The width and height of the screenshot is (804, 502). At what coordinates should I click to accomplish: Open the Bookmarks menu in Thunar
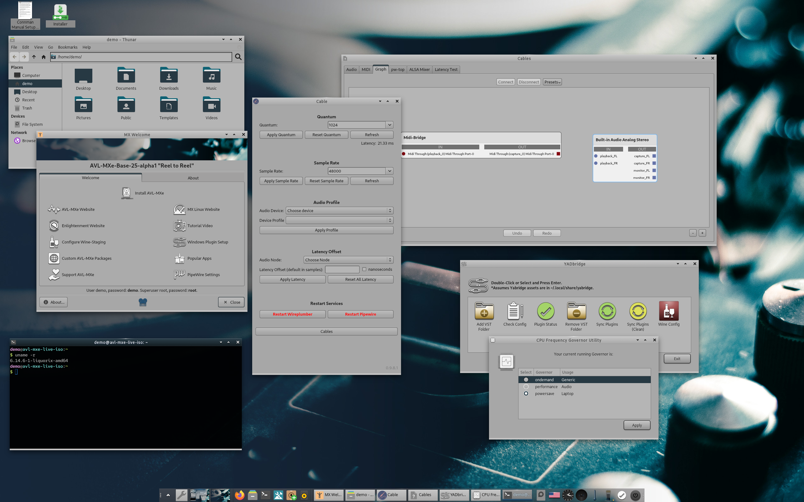coord(68,47)
